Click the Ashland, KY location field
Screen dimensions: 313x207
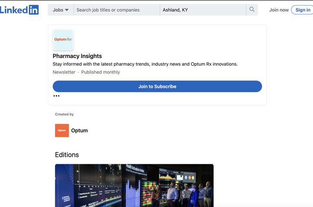point(203,10)
